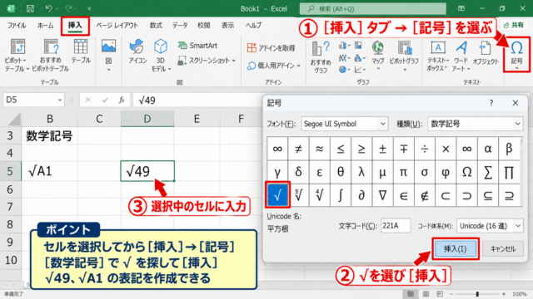Screen dimensions: 533x299
Task: Confirm the formula bar entry
Action: pyautogui.click(x=105, y=100)
